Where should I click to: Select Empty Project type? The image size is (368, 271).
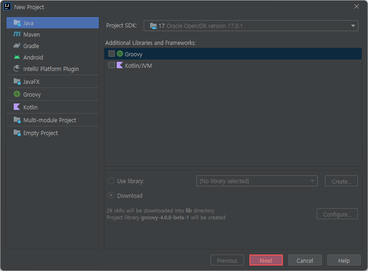(x=53, y=133)
